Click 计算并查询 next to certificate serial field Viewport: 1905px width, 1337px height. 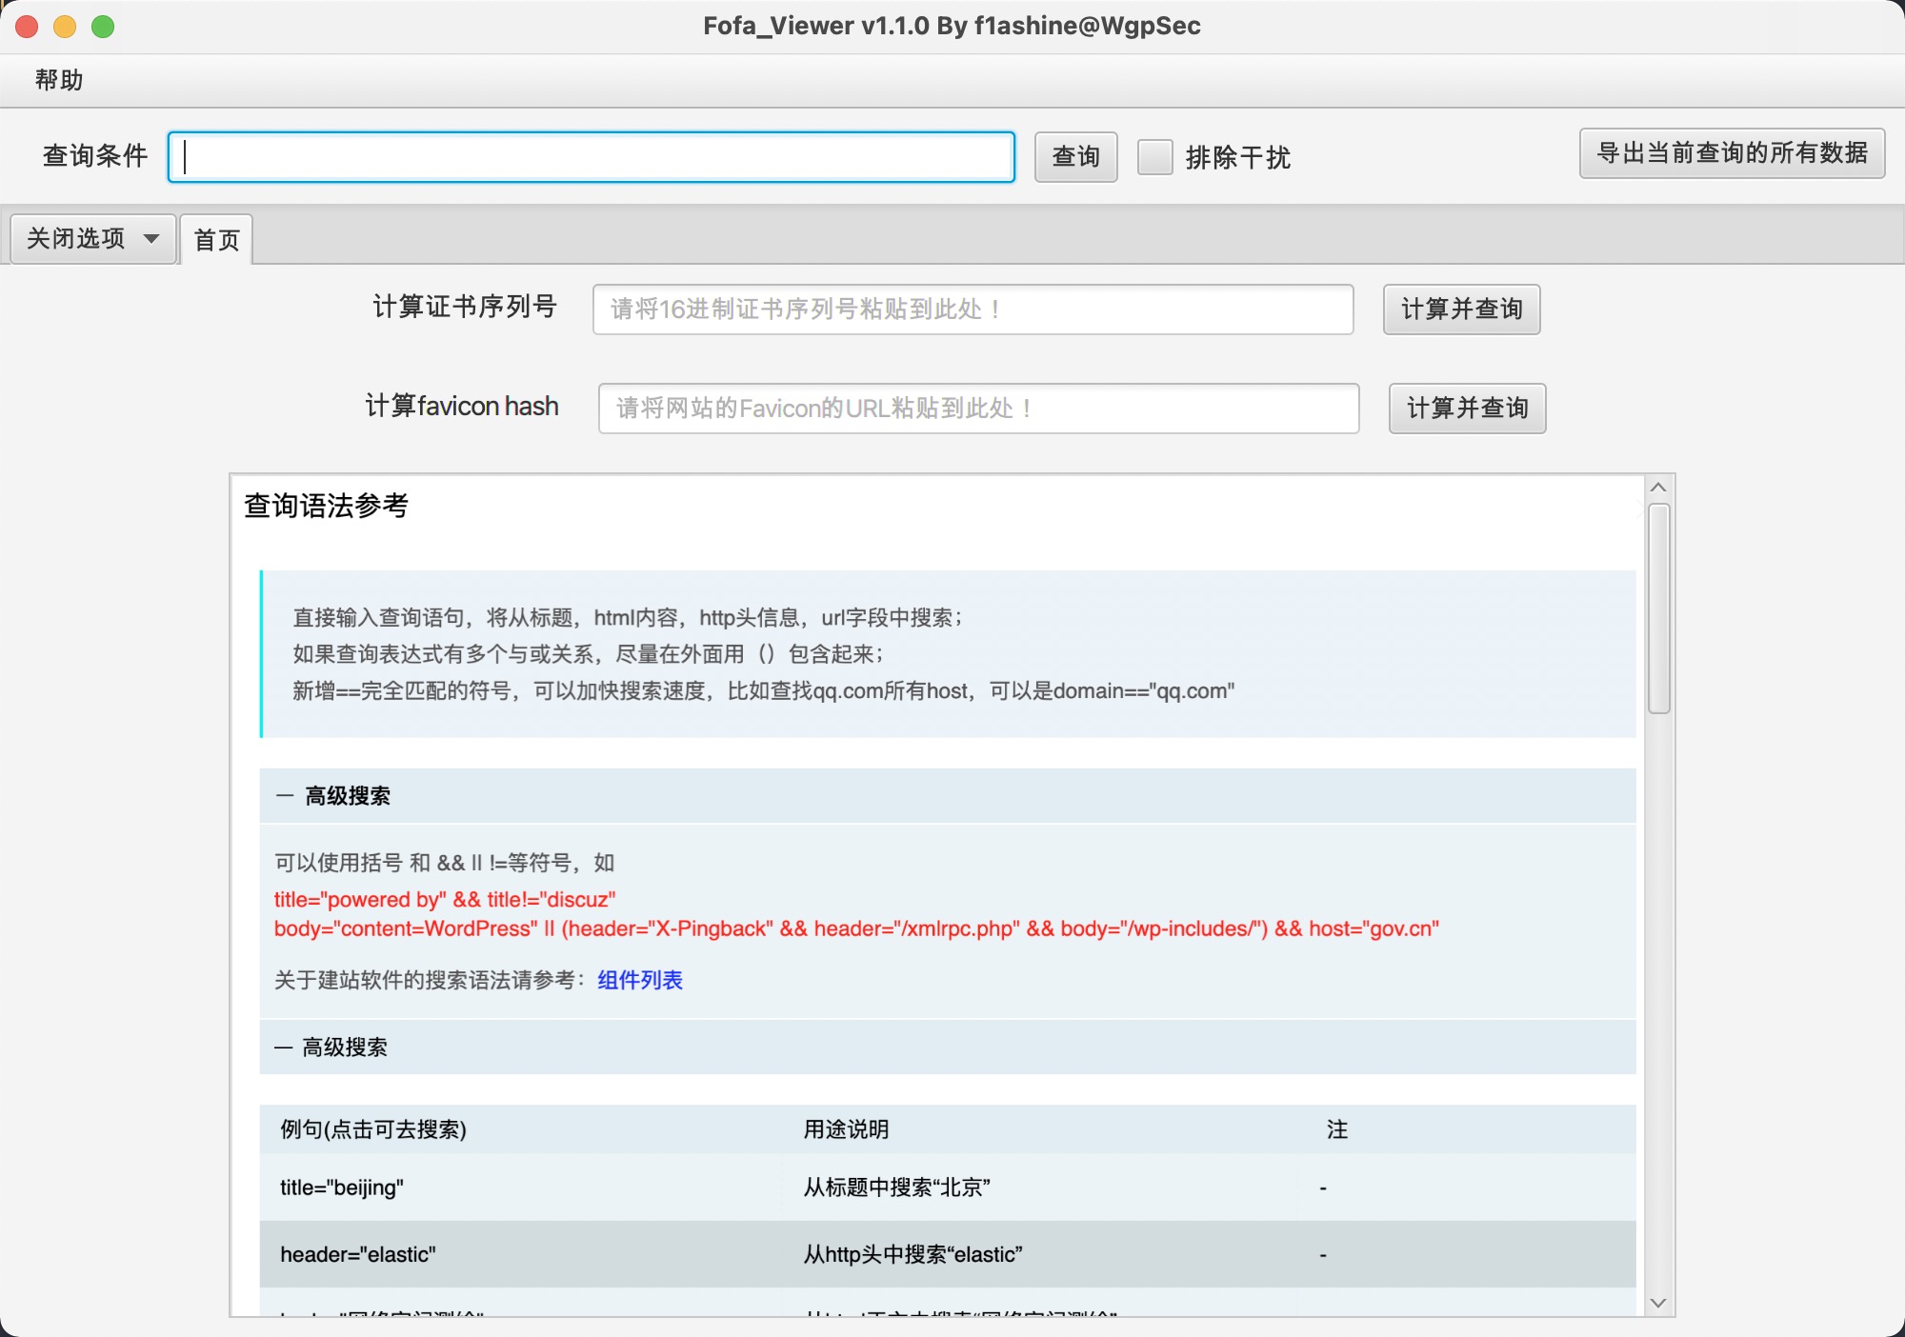pyautogui.click(x=1461, y=309)
